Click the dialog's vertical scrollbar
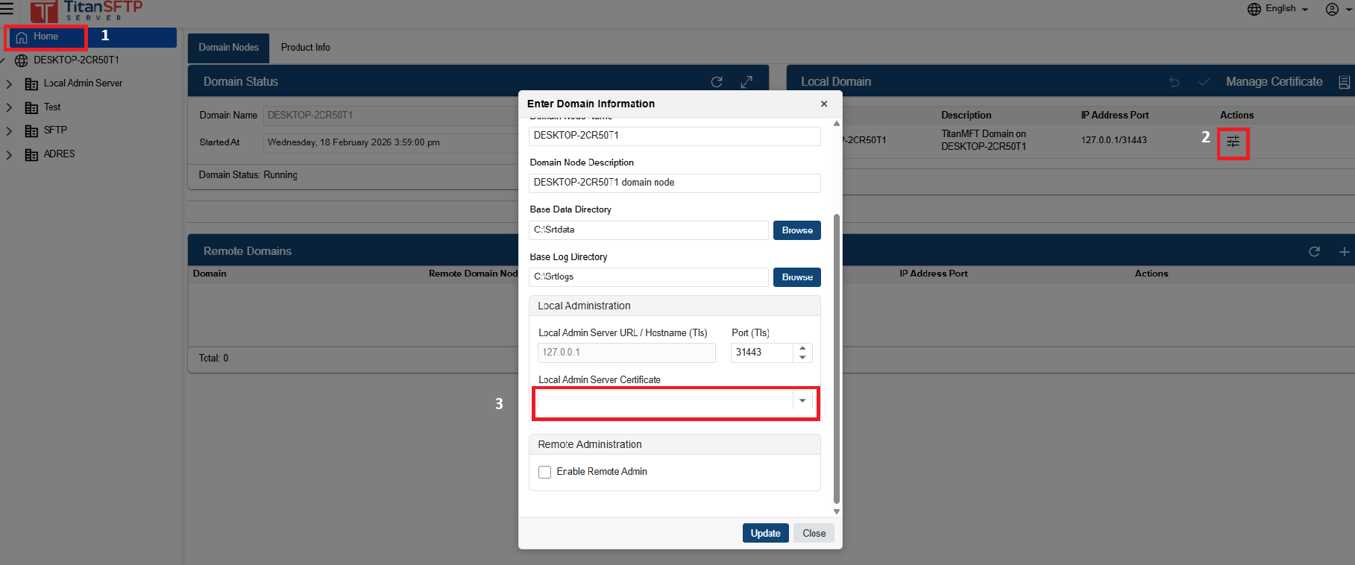 (837, 358)
